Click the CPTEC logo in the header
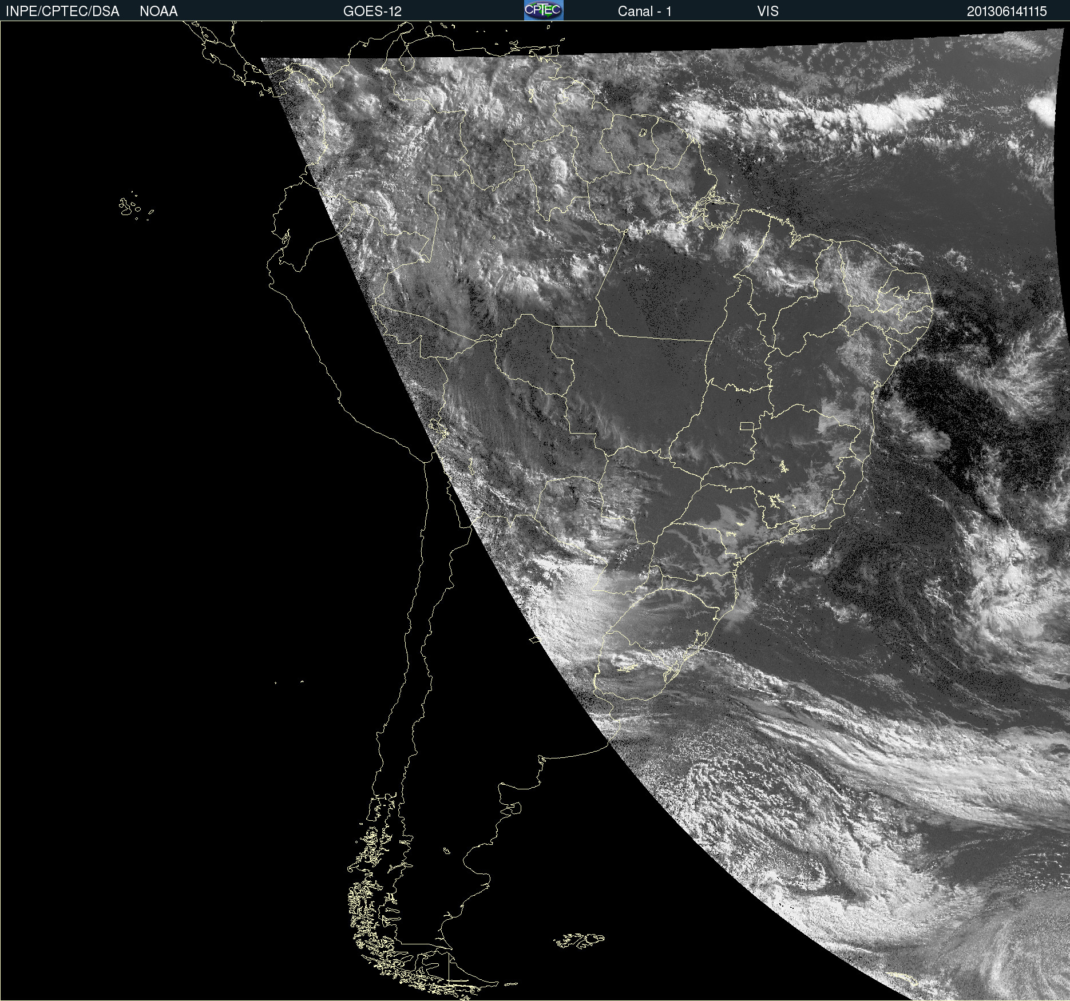Image resolution: width=1070 pixels, height=1001 pixels. point(544,10)
